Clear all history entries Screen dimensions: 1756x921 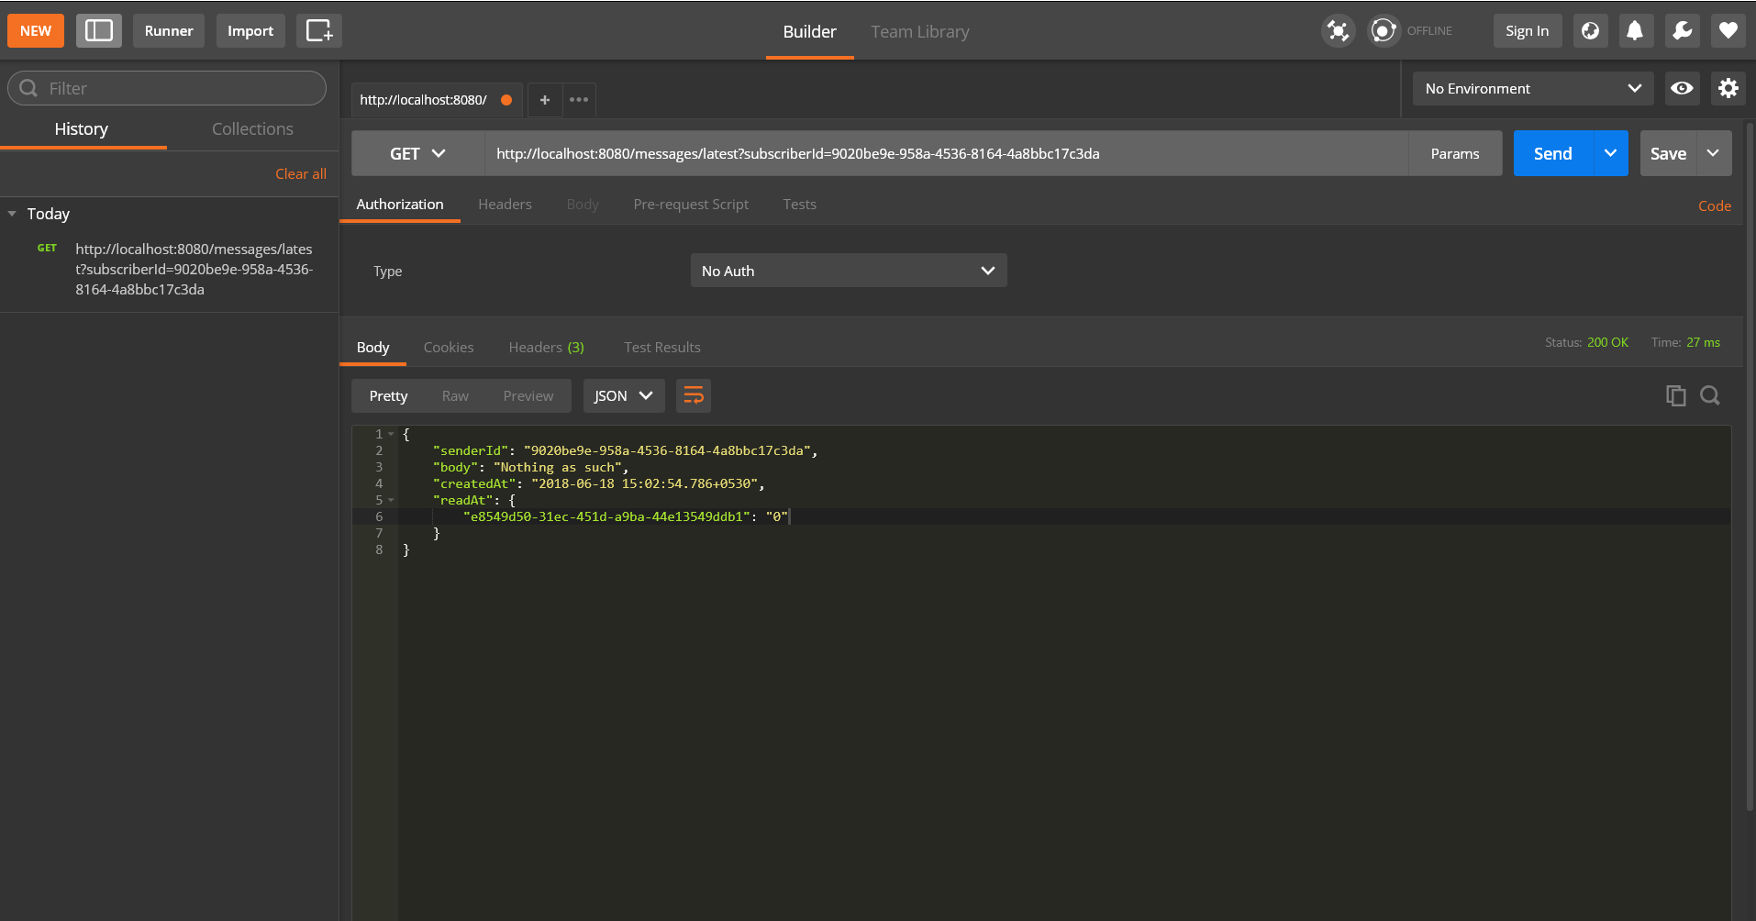(x=301, y=173)
